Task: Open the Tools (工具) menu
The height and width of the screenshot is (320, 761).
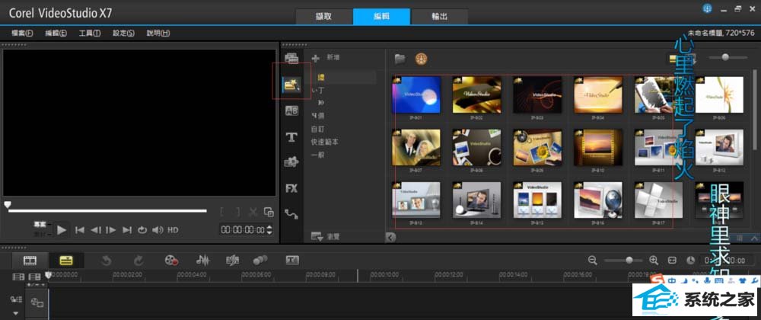Action: pyautogui.click(x=89, y=33)
